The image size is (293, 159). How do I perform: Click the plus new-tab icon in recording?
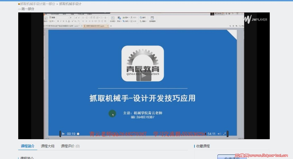[x=111, y=26]
